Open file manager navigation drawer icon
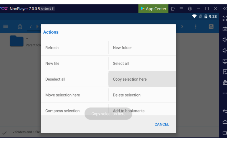The height and width of the screenshot is (142, 227). point(6,26)
